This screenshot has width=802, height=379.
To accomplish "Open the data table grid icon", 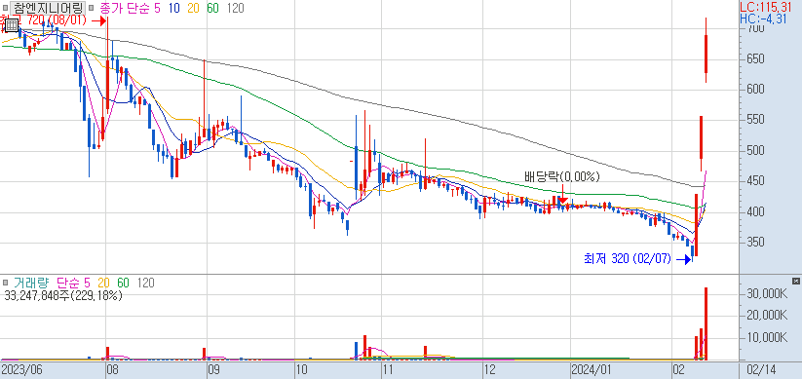I will (x=11, y=24).
